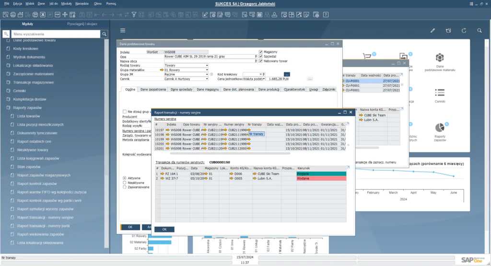This screenshot has height=266, width=491.
Task: Click the pencil edit icon in cockpit header
Action: tap(433, 30)
